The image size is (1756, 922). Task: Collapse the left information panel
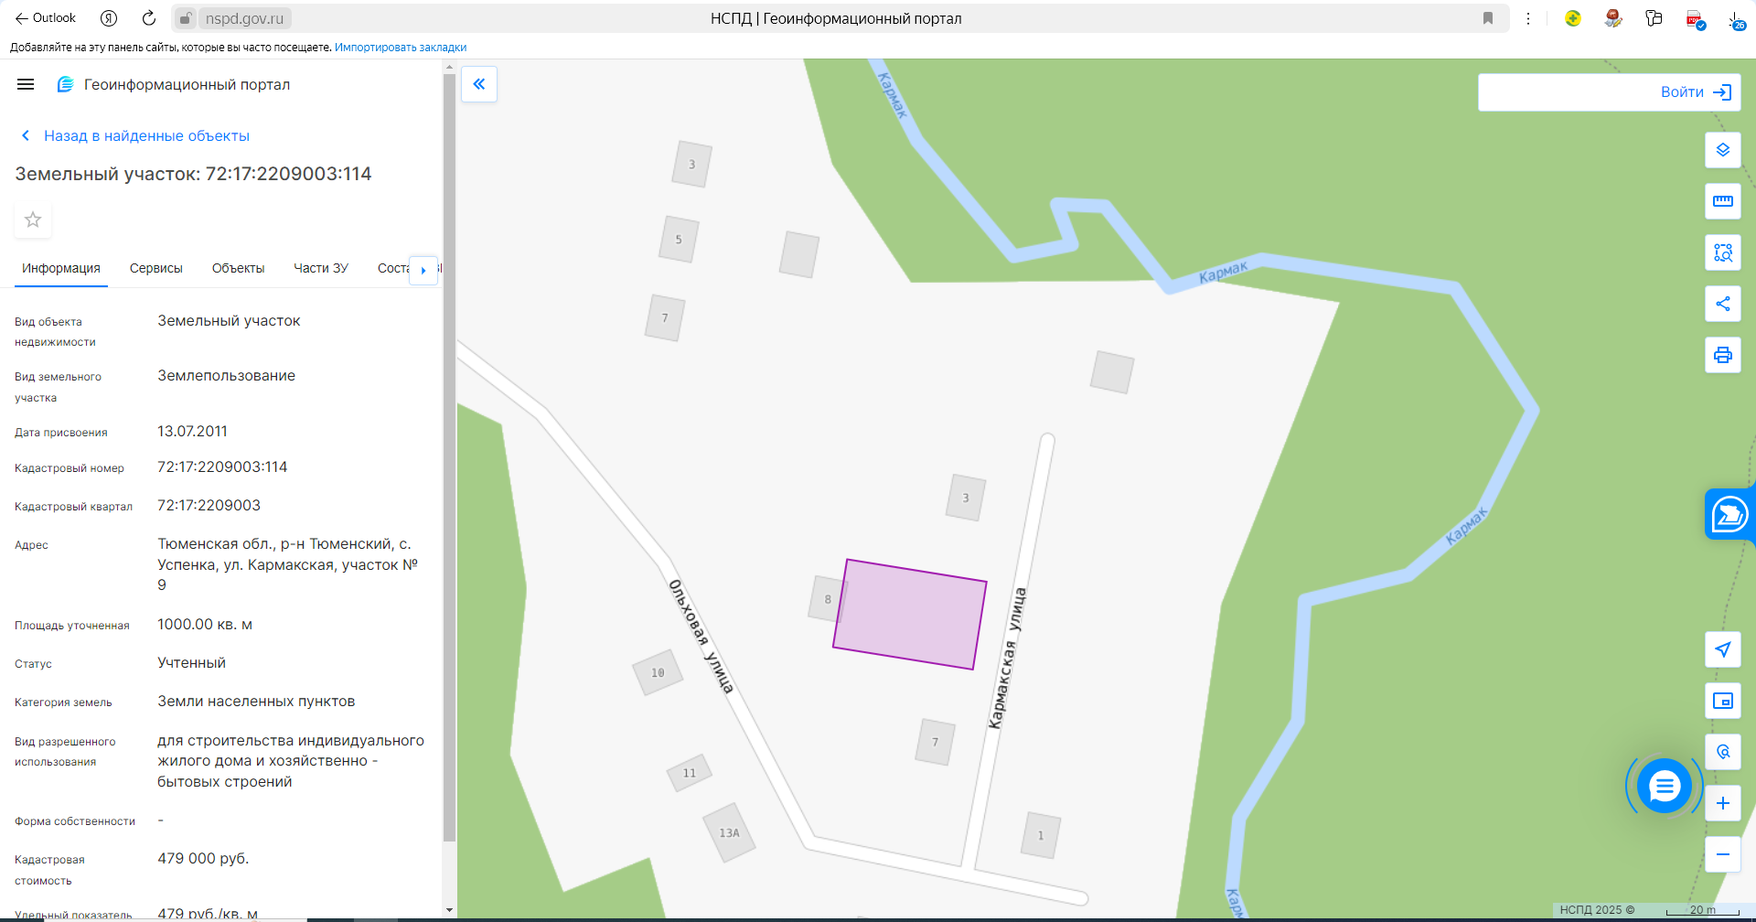coord(478,84)
